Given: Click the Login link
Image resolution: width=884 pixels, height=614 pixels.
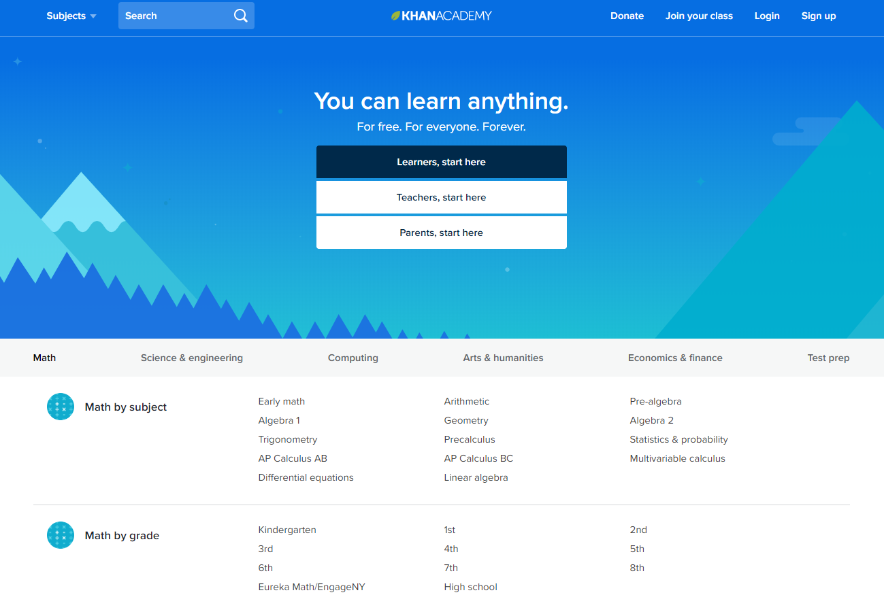Looking at the screenshot, I should 767,16.
